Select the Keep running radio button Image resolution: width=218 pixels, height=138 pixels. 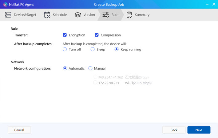coord(117,49)
